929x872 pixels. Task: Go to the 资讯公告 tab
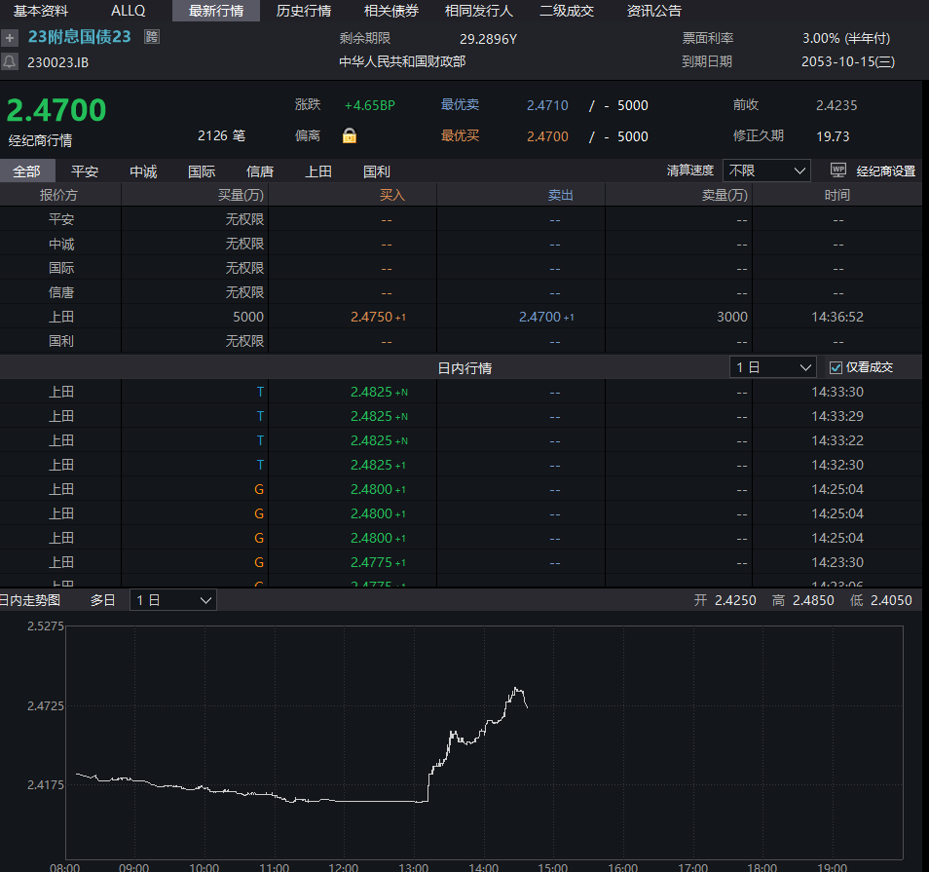[x=654, y=11]
